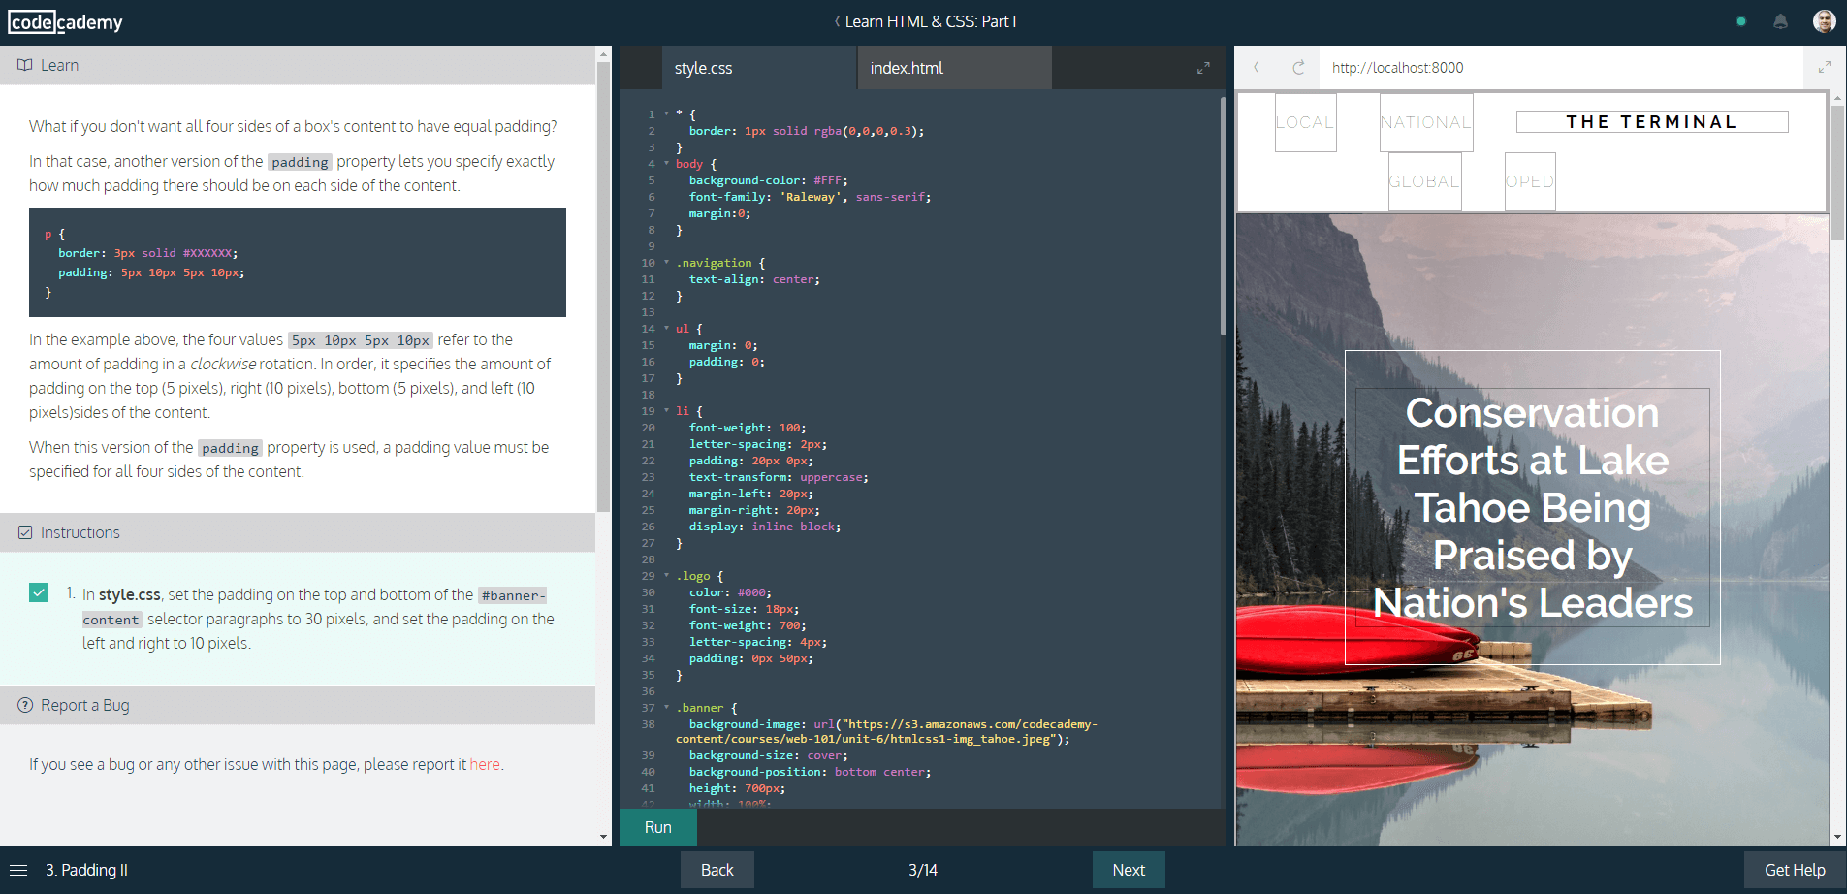
Task: Open the Learn section header
Action: (x=298, y=65)
